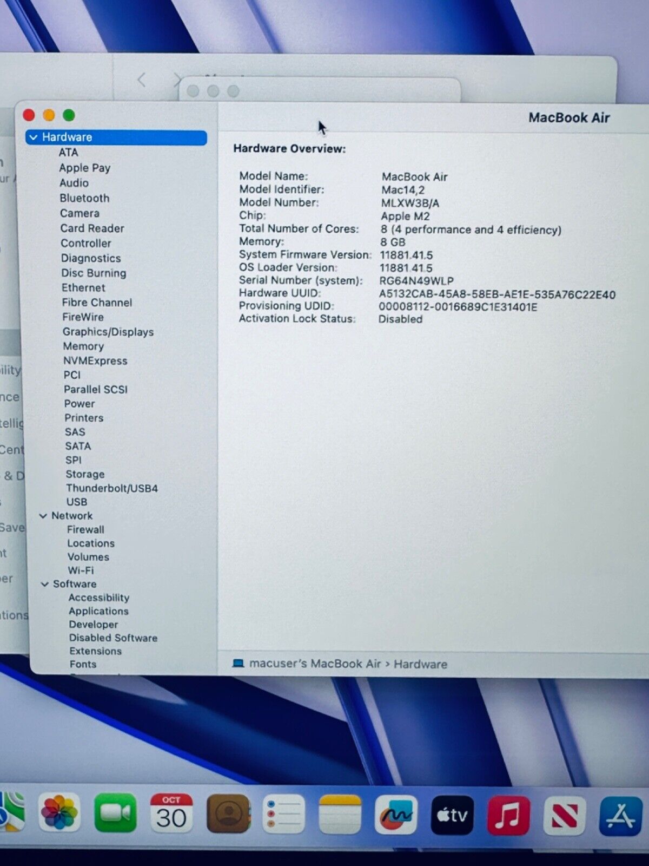Open the NVMExpress section
Viewport: 649px width, 866px height.
click(95, 361)
